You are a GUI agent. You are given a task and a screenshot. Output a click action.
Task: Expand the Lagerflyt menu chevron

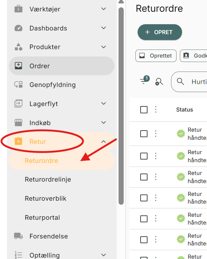103,103
